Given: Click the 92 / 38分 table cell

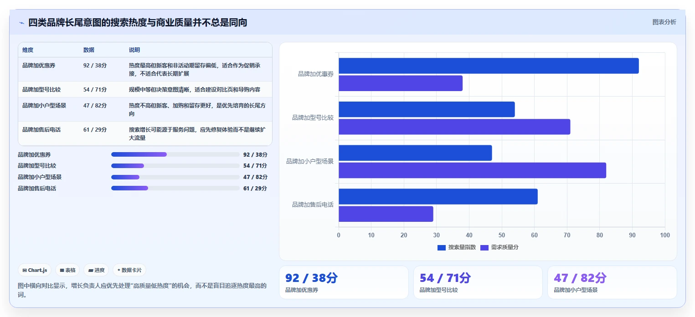Looking at the screenshot, I should (x=95, y=66).
